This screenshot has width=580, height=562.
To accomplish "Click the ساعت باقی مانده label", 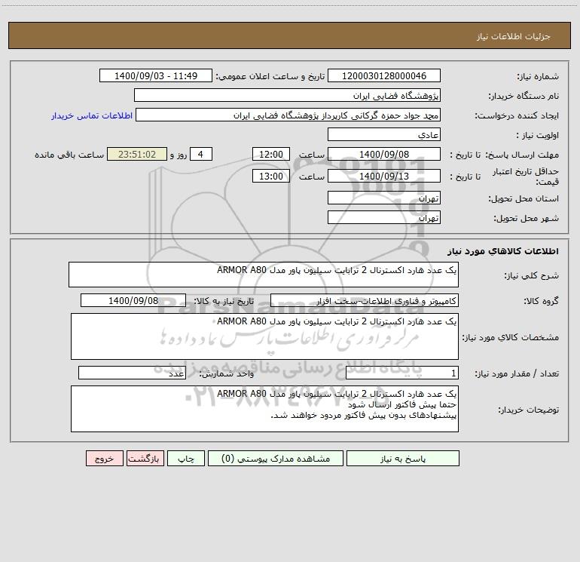I will pos(69,155).
